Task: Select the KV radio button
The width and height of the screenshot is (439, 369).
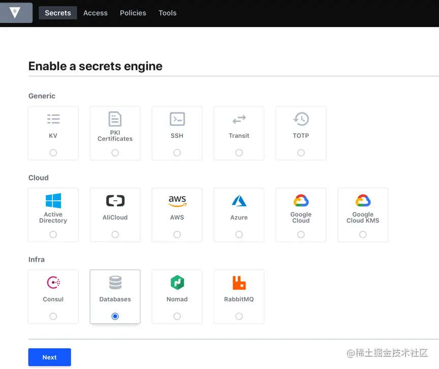Action: tap(53, 152)
